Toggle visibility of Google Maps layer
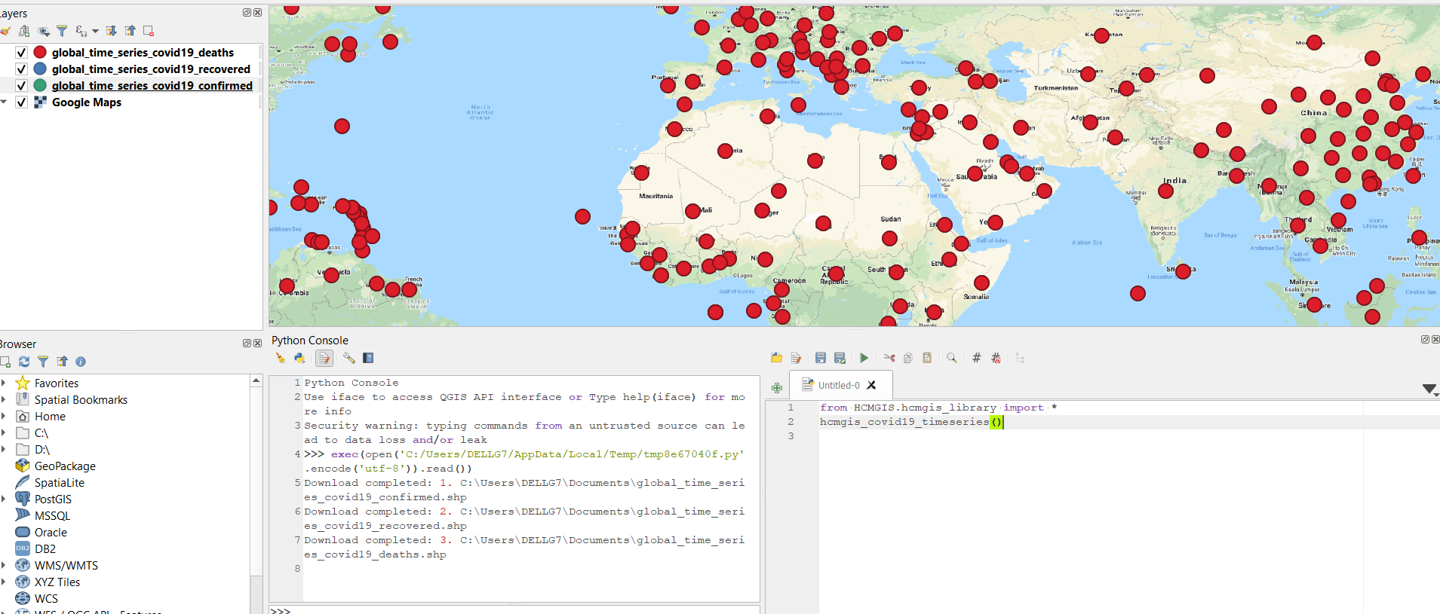1440x614 pixels. (x=21, y=102)
